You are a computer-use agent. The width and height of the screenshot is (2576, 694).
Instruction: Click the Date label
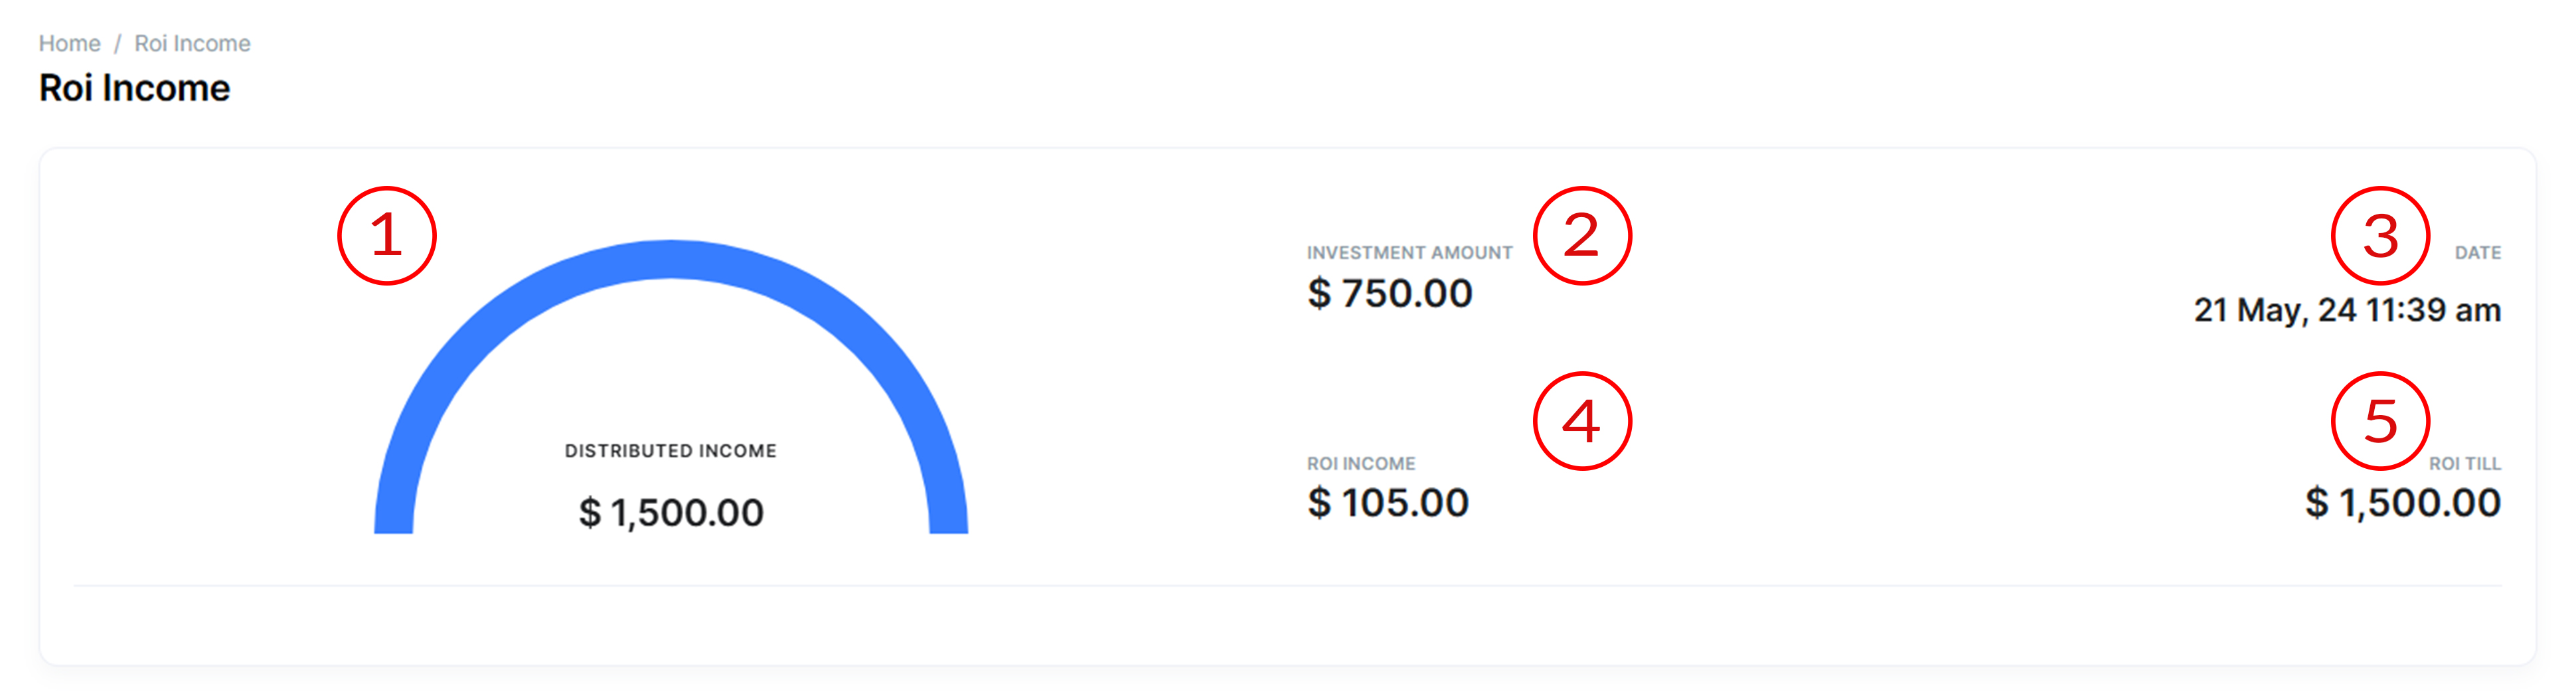(x=2477, y=253)
